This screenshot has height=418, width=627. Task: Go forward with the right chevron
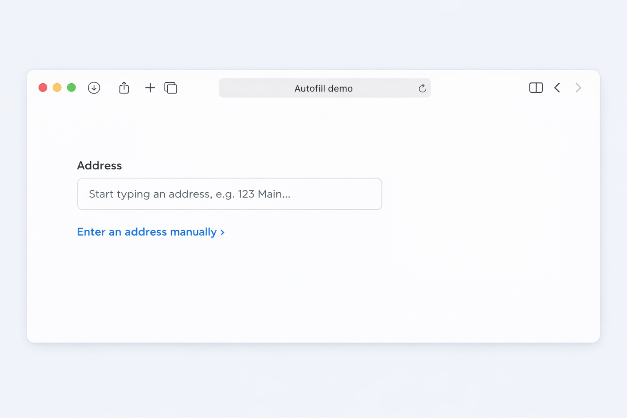coord(578,88)
